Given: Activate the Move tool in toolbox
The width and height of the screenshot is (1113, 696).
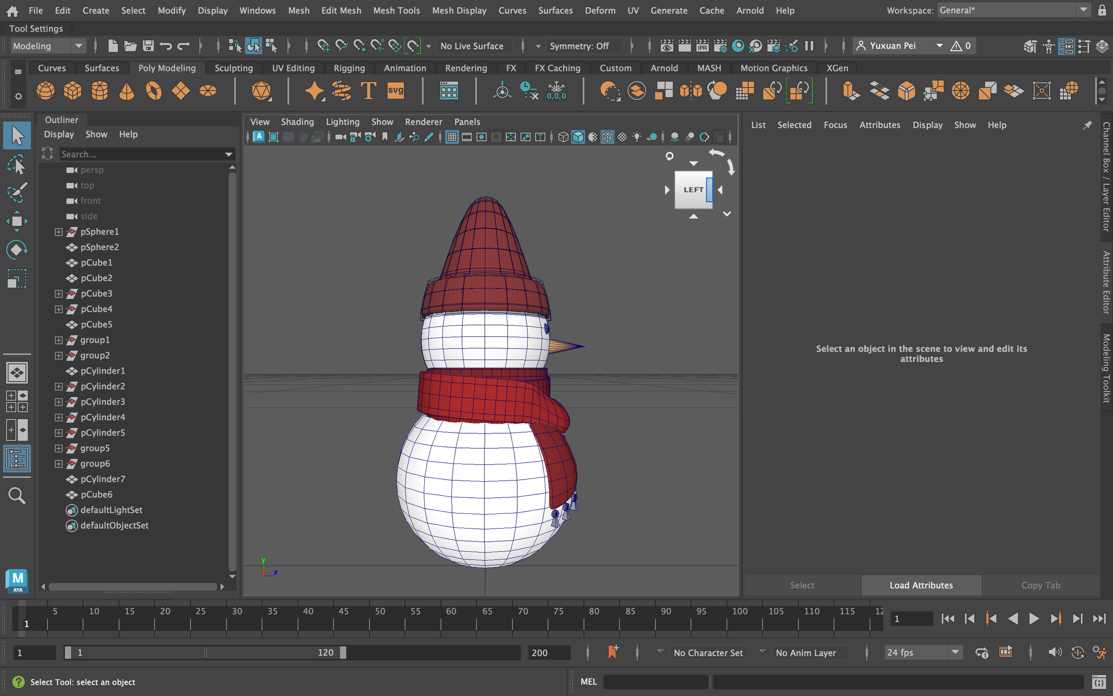Looking at the screenshot, I should (17, 221).
